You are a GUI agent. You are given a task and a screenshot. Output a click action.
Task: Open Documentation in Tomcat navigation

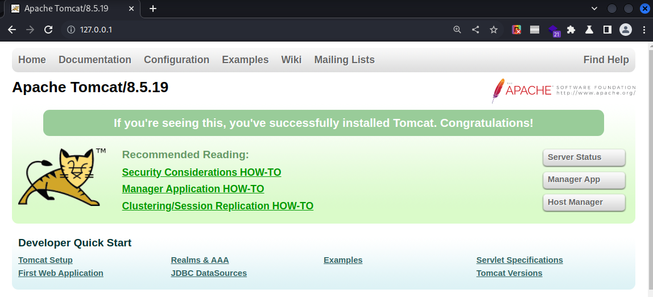95,60
